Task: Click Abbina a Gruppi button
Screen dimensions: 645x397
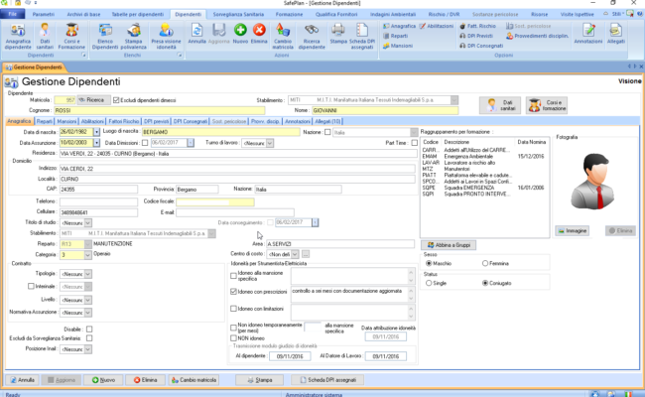Action: (449, 245)
